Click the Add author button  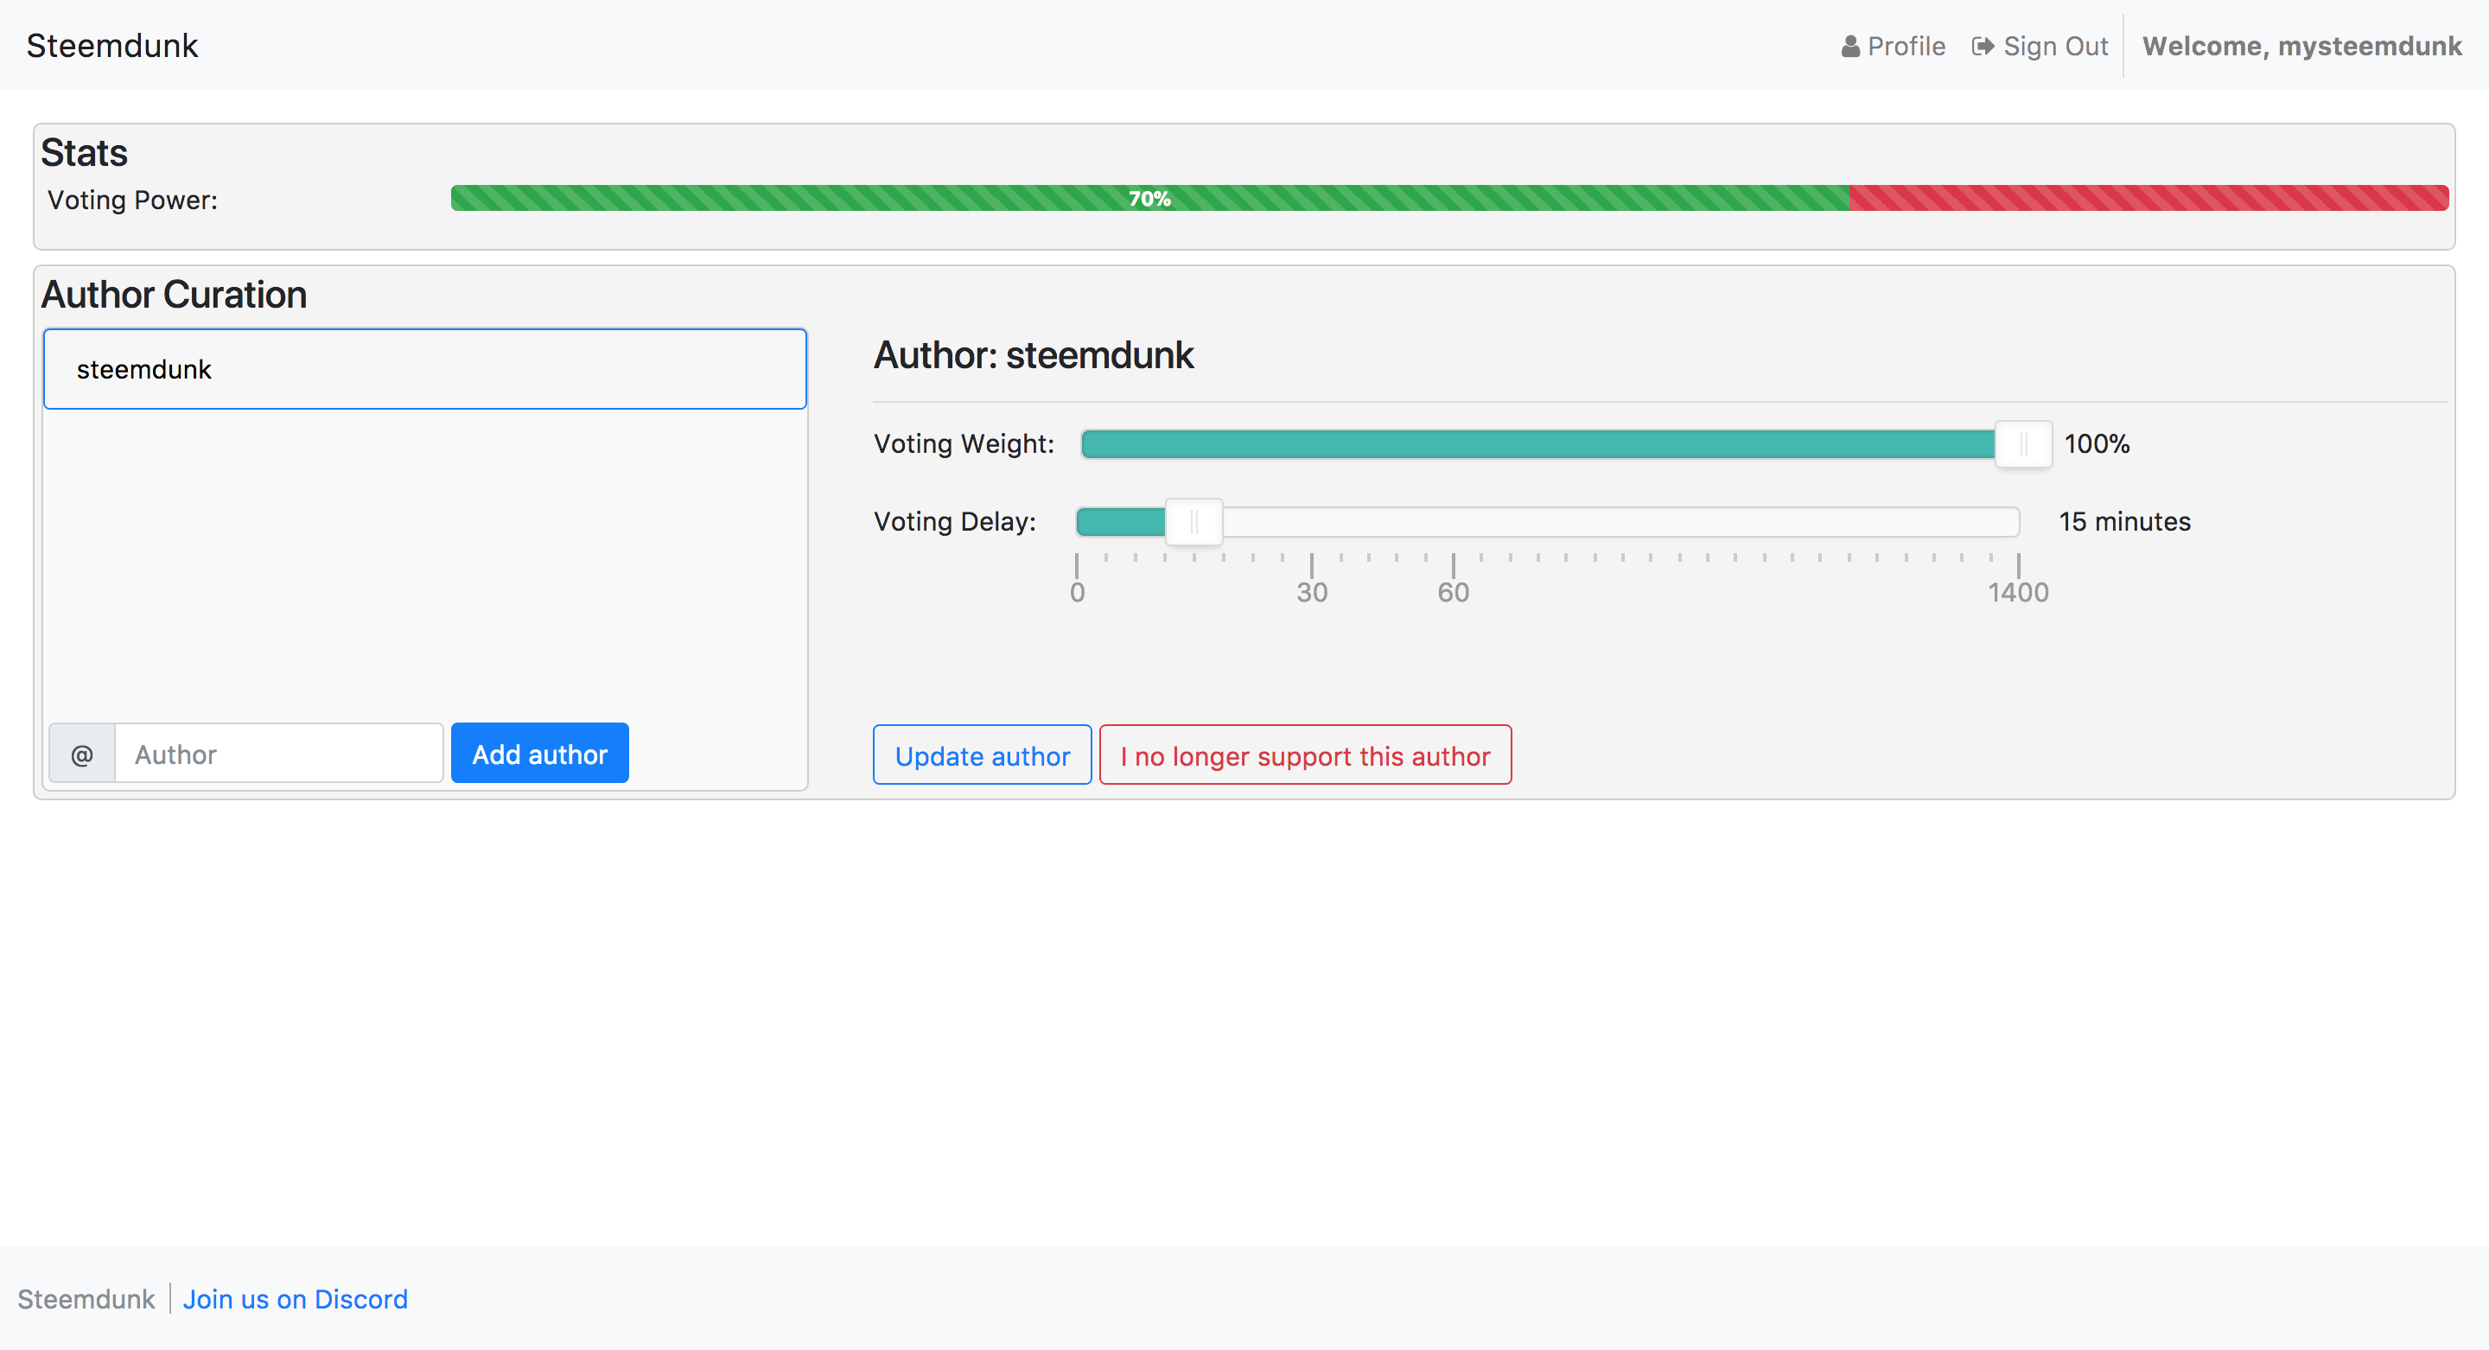(539, 754)
